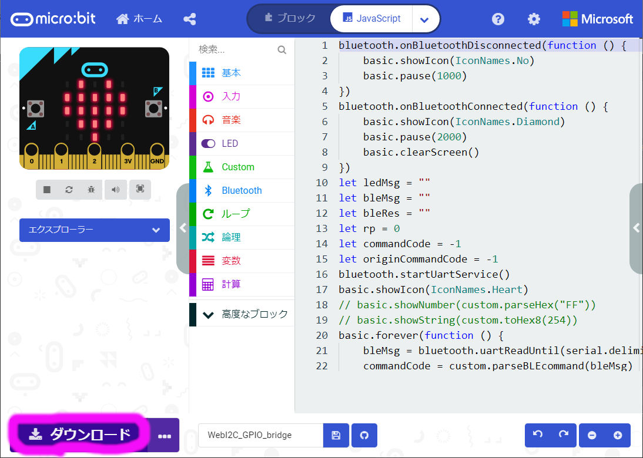This screenshot has height=458, width=643.
Task: Save the project with disk icon
Action: point(336,435)
